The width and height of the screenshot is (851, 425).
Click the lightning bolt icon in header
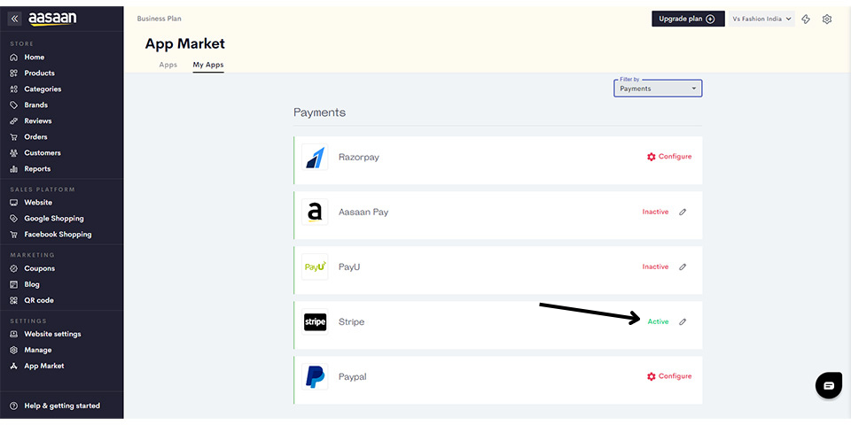(806, 19)
